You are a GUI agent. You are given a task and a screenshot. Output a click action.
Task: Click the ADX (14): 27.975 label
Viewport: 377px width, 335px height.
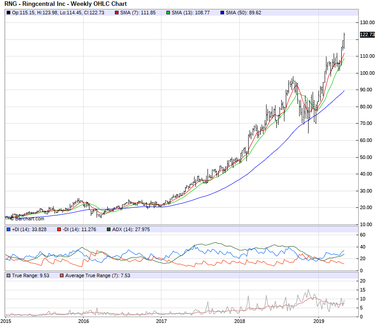click(131, 229)
